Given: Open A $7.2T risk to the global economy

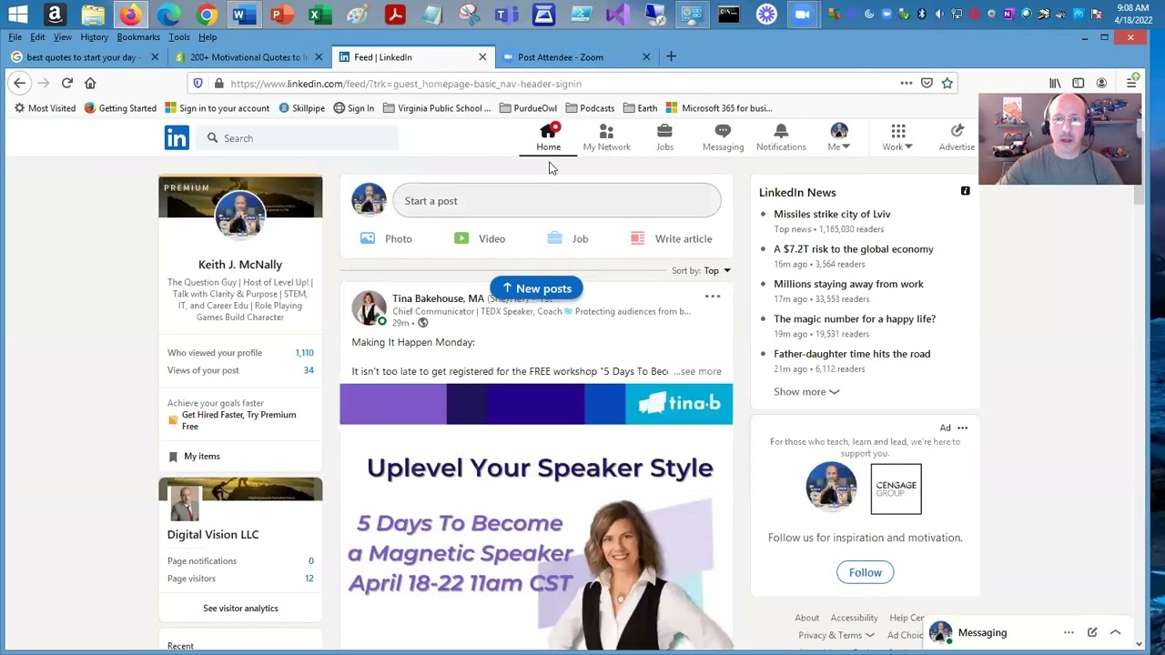Looking at the screenshot, I should coord(854,249).
